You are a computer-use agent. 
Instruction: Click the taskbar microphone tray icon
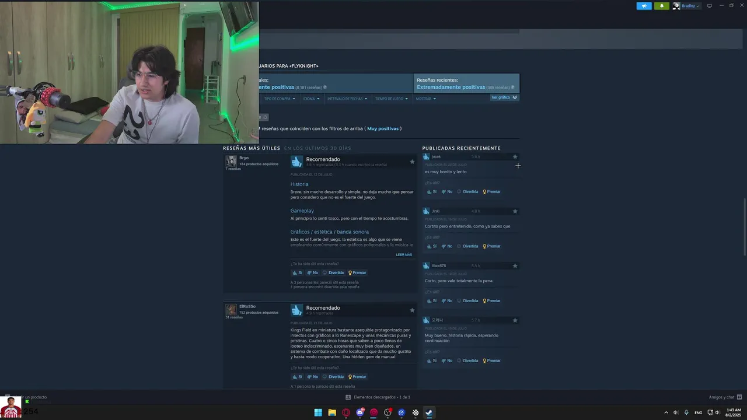coord(686,412)
